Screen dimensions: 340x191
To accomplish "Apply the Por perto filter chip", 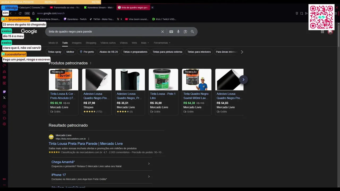I will (87, 52).
